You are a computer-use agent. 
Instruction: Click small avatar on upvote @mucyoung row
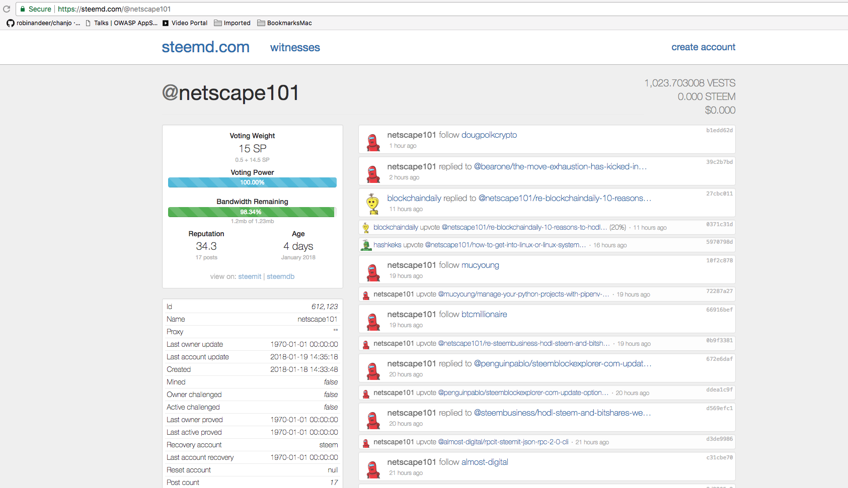click(x=366, y=295)
